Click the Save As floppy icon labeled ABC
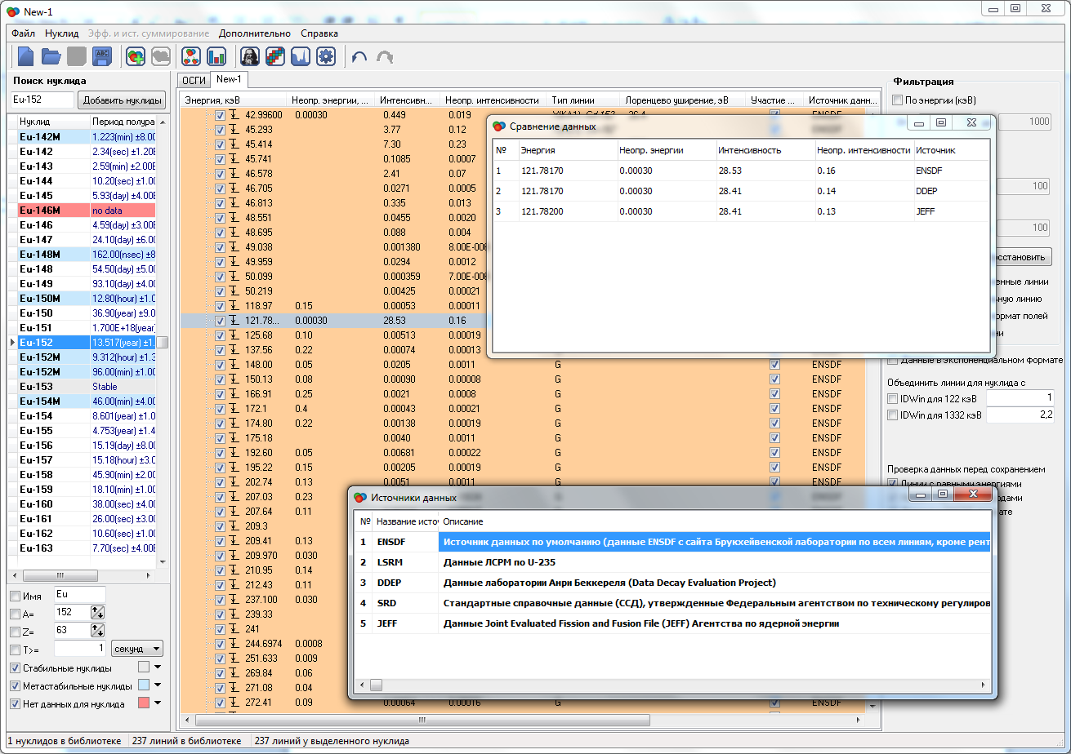Image resolution: width=1071 pixels, height=754 pixels. point(102,56)
